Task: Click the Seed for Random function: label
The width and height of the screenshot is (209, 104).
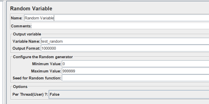Action: click(37, 78)
